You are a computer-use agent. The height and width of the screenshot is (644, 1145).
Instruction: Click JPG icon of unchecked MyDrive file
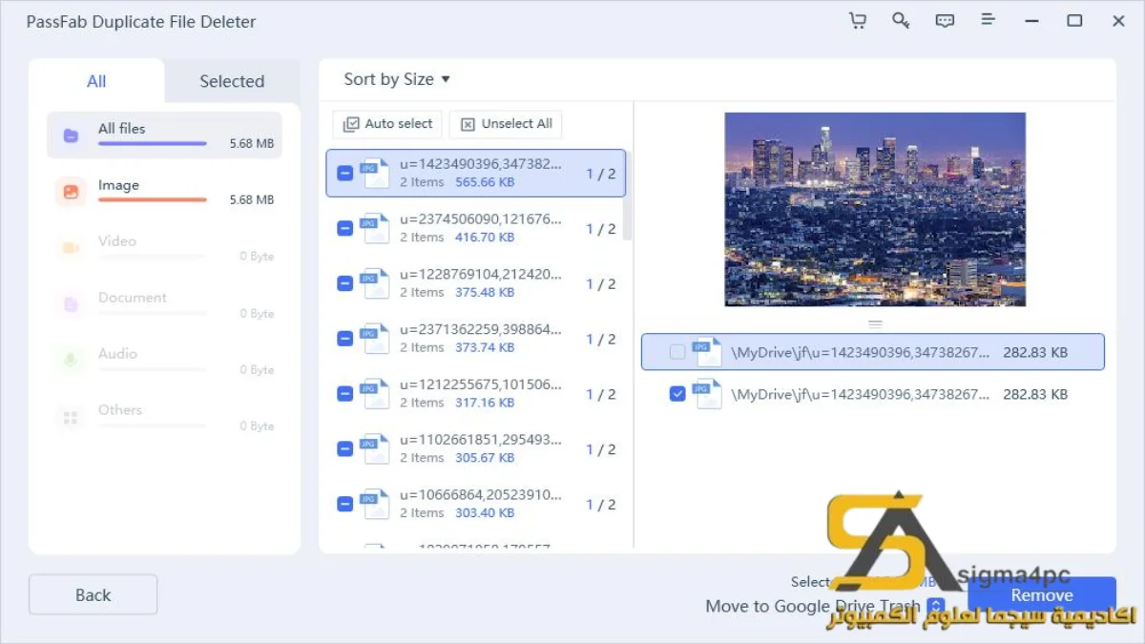[x=707, y=352]
